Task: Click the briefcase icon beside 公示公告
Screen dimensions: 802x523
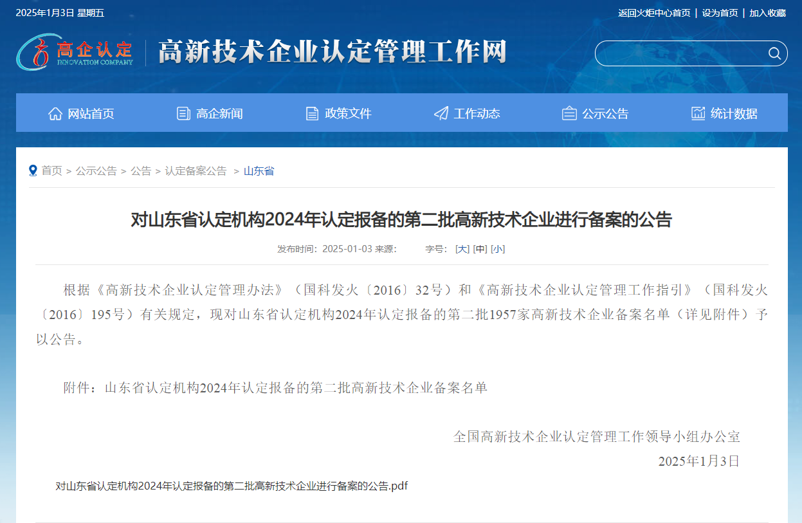Action: pos(569,114)
